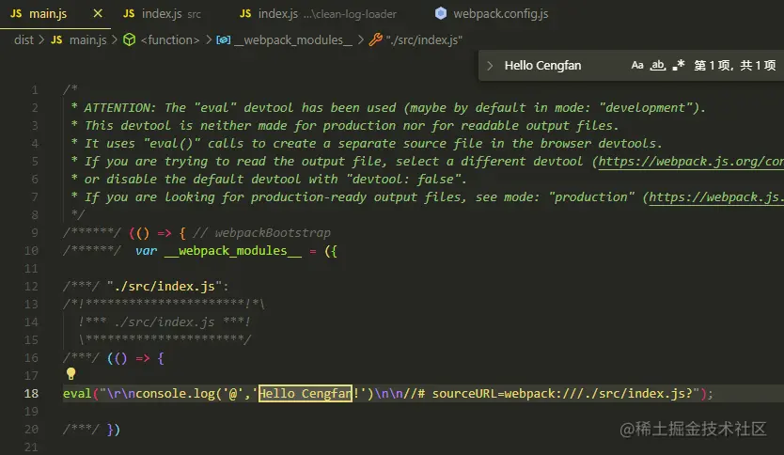
Task: Expand the breadcrumb chevron after __webpack_modules__
Action: 360,40
